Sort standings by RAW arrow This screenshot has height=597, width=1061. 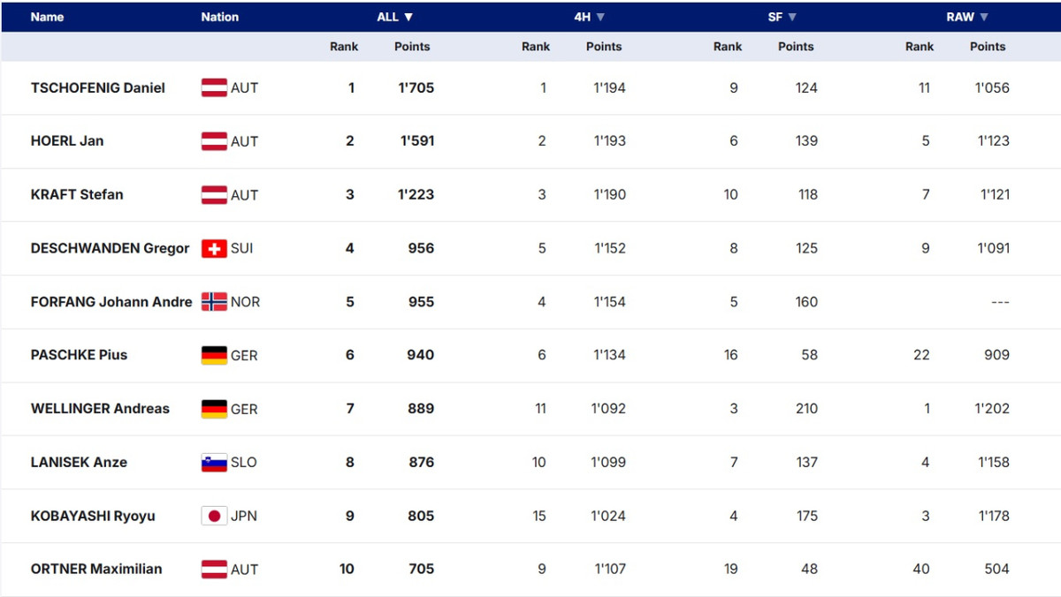pos(984,17)
